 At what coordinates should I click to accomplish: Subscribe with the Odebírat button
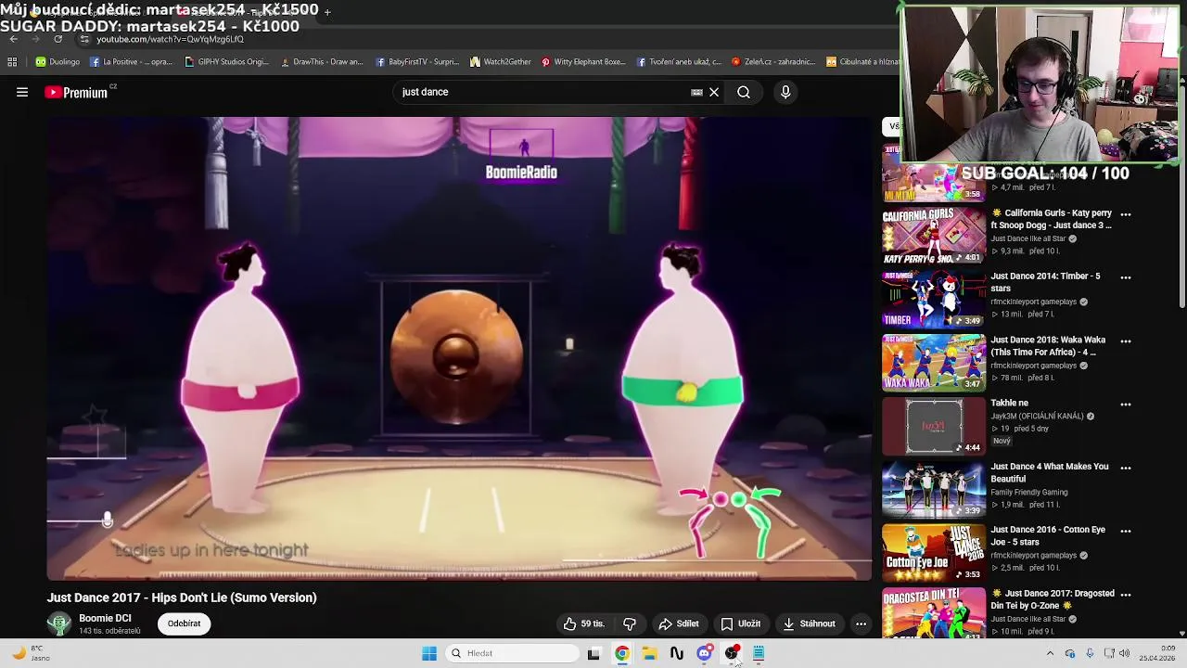(184, 623)
